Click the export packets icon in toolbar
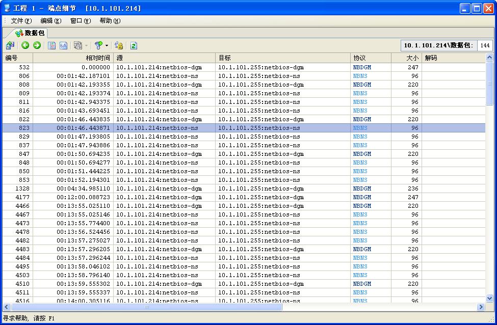This screenshot has height=325, width=497. point(10,45)
